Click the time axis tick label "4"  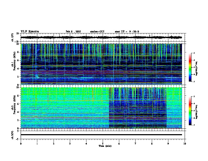click(86, 144)
